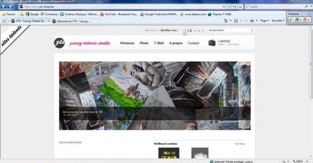Open the YouTube - Broadcast You... favorite
This screenshot has height=163, width=313.
(x=119, y=14)
